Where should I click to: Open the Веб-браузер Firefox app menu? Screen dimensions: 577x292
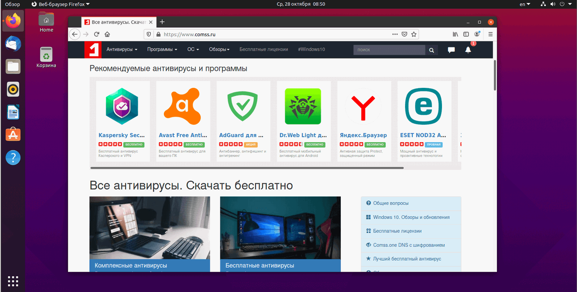click(60, 4)
